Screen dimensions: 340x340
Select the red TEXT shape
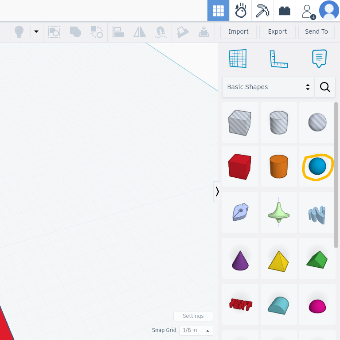240,305
